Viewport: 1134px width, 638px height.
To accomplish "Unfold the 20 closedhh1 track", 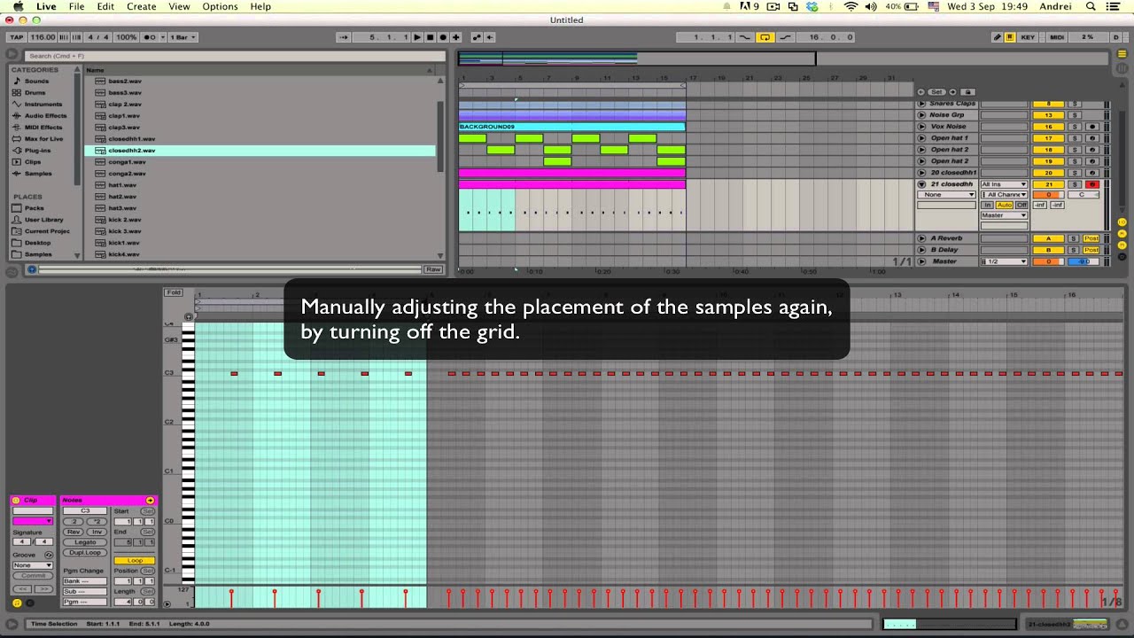I will [x=921, y=173].
